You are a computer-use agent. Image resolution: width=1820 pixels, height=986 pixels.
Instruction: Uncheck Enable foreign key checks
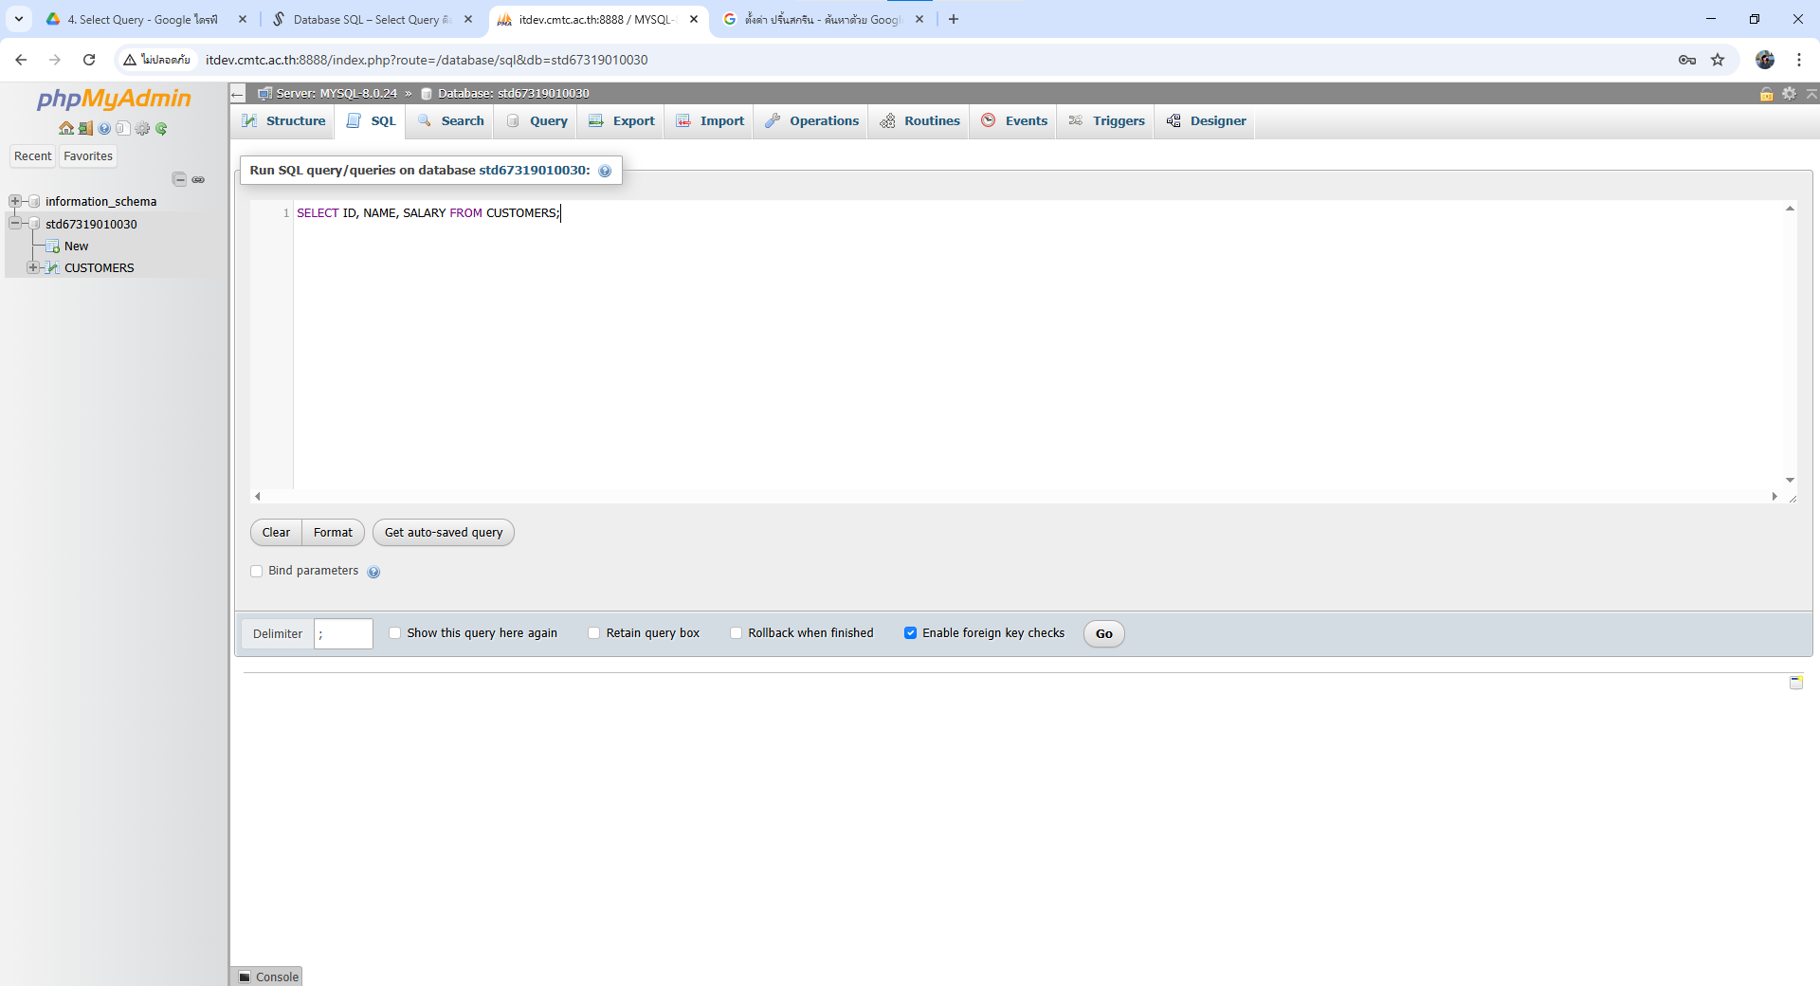coord(910,633)
